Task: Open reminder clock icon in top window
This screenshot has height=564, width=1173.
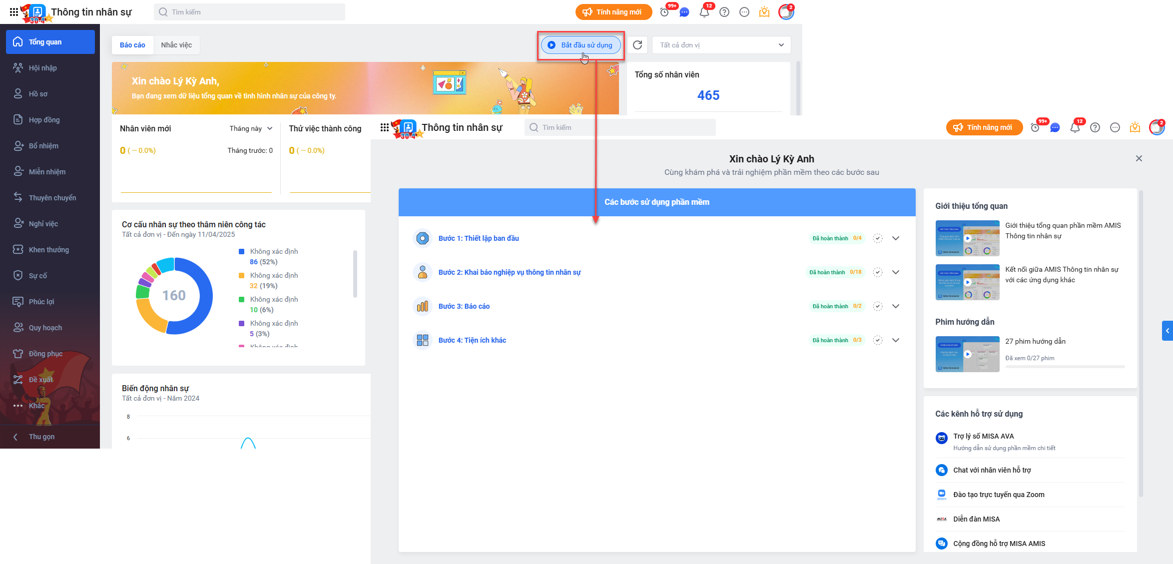Action: (664, 12)
